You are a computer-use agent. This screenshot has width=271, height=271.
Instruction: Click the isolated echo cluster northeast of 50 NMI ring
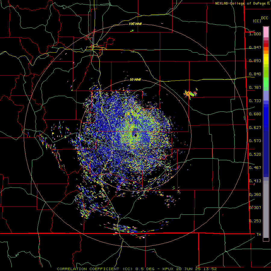tap(191, 94)
